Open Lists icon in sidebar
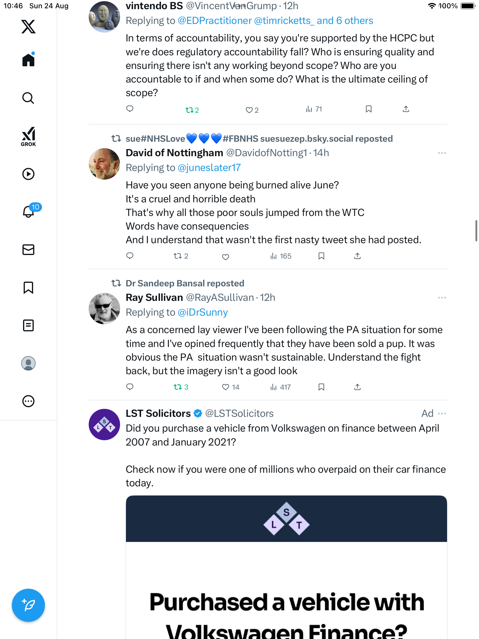 pyautogui.click(x=28, y=325)
